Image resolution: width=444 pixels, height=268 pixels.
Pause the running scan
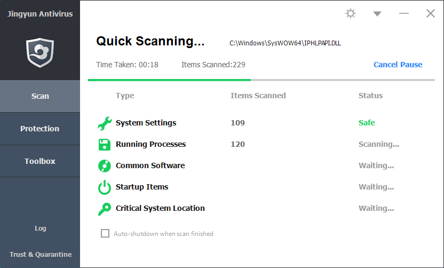(x=411, y=65)
